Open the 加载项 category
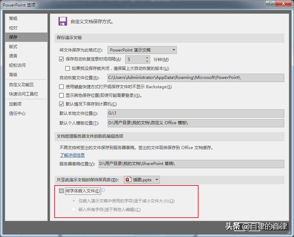 point(26,104)
